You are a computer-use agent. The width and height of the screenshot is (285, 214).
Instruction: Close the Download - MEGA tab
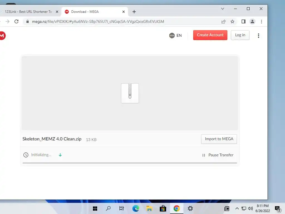coord(124,12)
